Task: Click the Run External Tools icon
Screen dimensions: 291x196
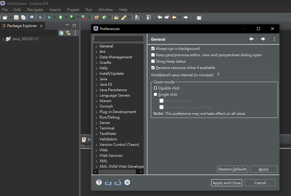Action: (x=84, y=17)
